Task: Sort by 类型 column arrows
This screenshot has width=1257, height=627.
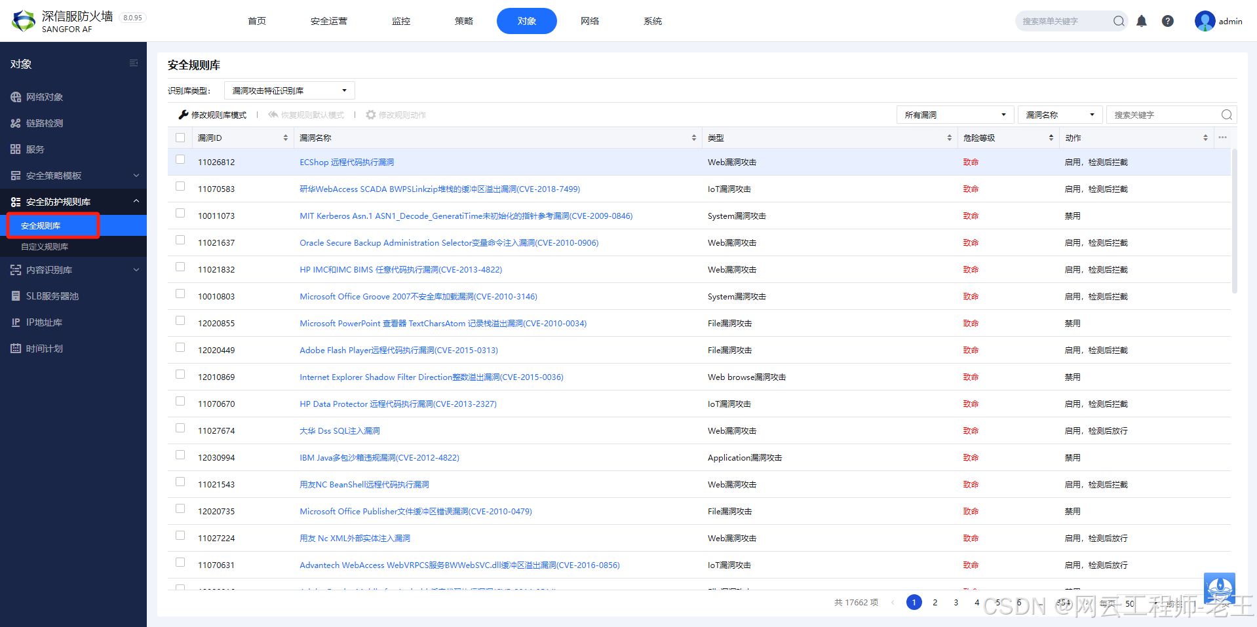Action: (x=949, y=138)
